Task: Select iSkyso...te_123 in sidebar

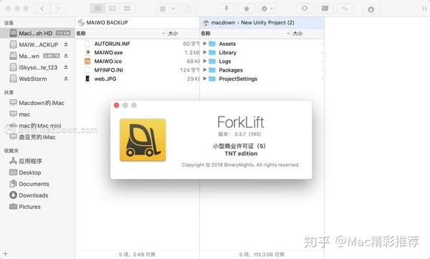Action: coord(34,67)
